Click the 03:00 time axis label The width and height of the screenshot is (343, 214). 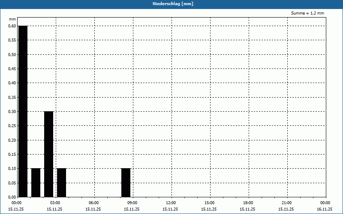[55, 203]
